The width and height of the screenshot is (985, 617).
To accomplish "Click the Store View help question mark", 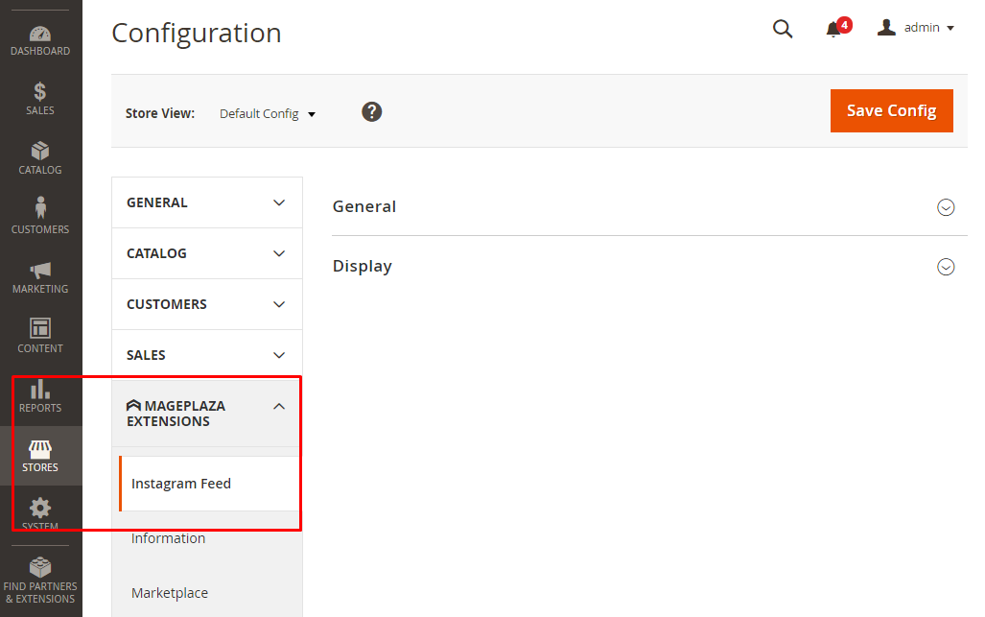I will pyautogui.click(x=372, y=111).
